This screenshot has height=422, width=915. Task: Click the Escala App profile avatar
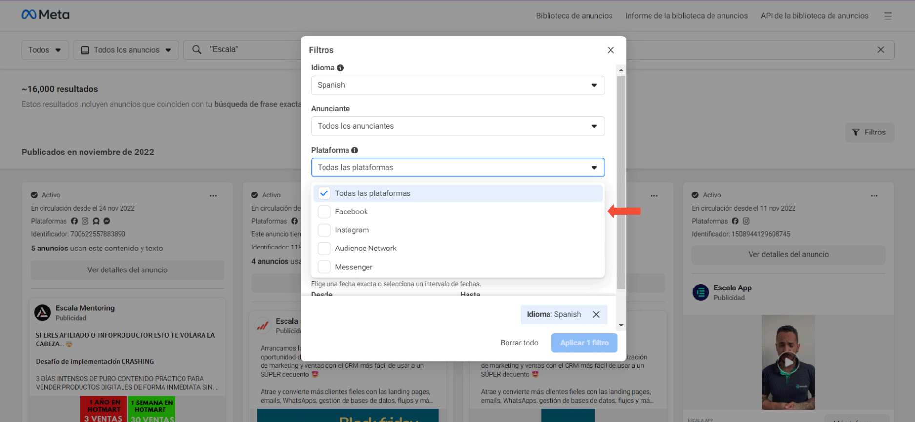(701, 292)
